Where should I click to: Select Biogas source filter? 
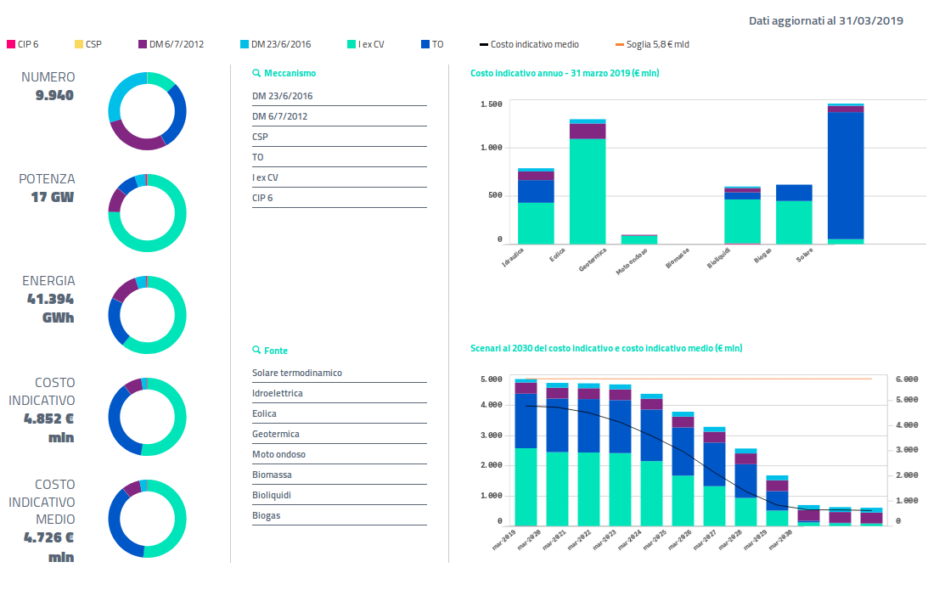click(x=266, y=515)
